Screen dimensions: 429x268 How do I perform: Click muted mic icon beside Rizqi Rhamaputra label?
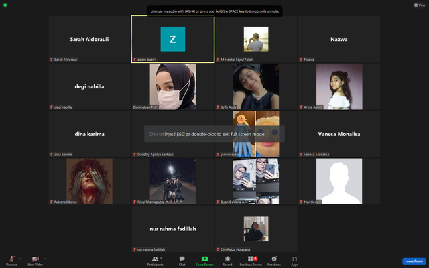pyautogui.click(x=135, y=202)
